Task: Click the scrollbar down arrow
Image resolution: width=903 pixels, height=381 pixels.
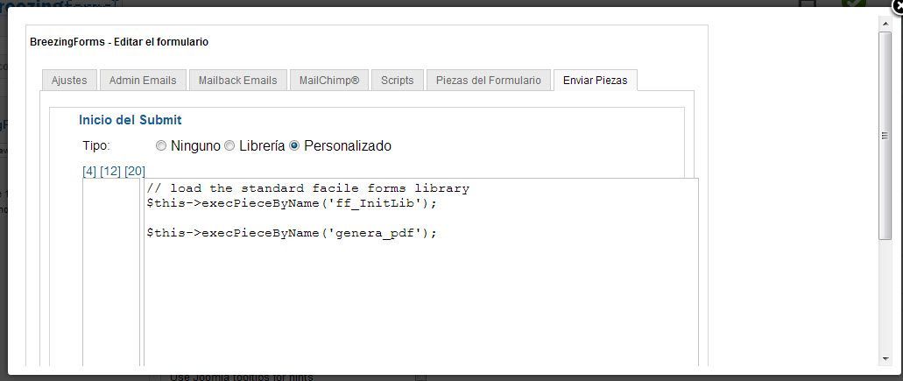Action: [885, 359]
